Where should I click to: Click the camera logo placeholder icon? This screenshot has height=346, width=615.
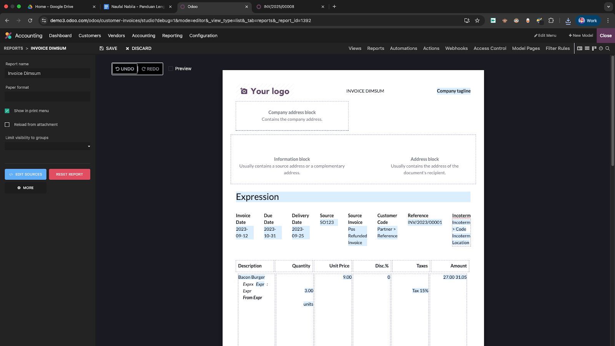pos(244,91)
